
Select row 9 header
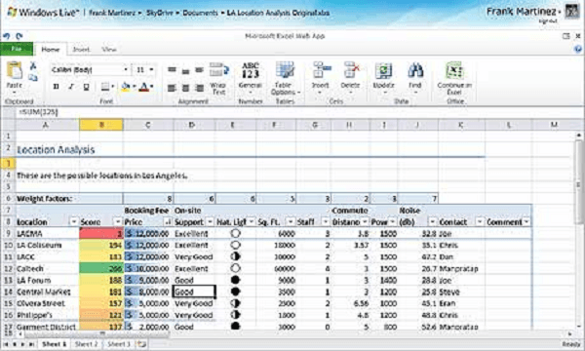[x=8, y=234]
